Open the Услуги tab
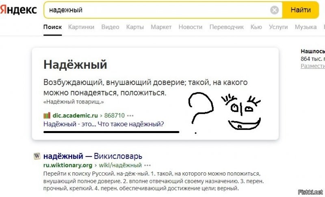 278,27
